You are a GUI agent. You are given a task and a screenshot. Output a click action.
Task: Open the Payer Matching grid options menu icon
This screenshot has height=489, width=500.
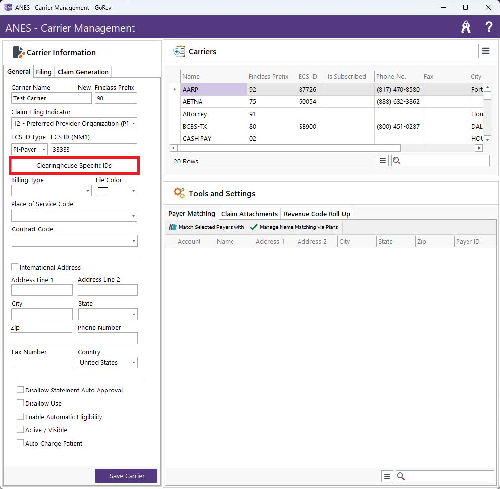click(387, 476)
